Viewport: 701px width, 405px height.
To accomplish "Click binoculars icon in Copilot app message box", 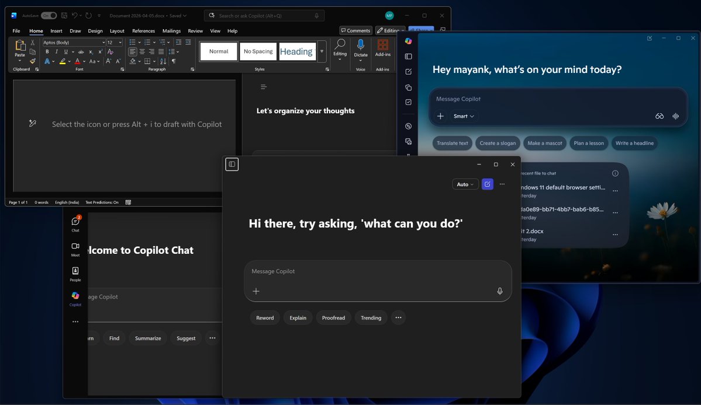I will (x=659, y=116).
